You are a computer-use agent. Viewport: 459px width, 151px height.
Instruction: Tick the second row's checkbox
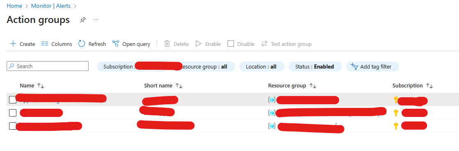pyautogui.click(x=13, y=113)
